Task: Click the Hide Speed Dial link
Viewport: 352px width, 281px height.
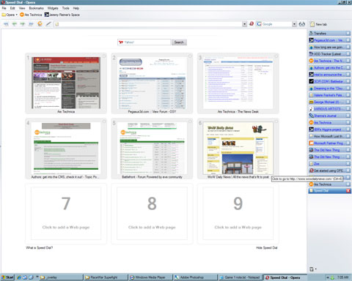Action: (266, 248)
